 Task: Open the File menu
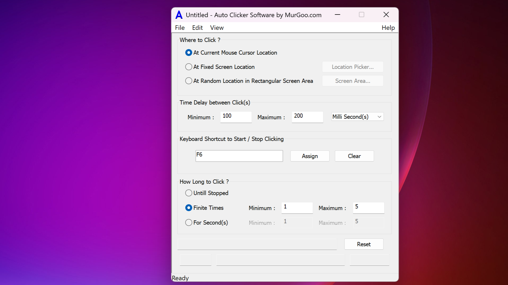coord(180,27)
